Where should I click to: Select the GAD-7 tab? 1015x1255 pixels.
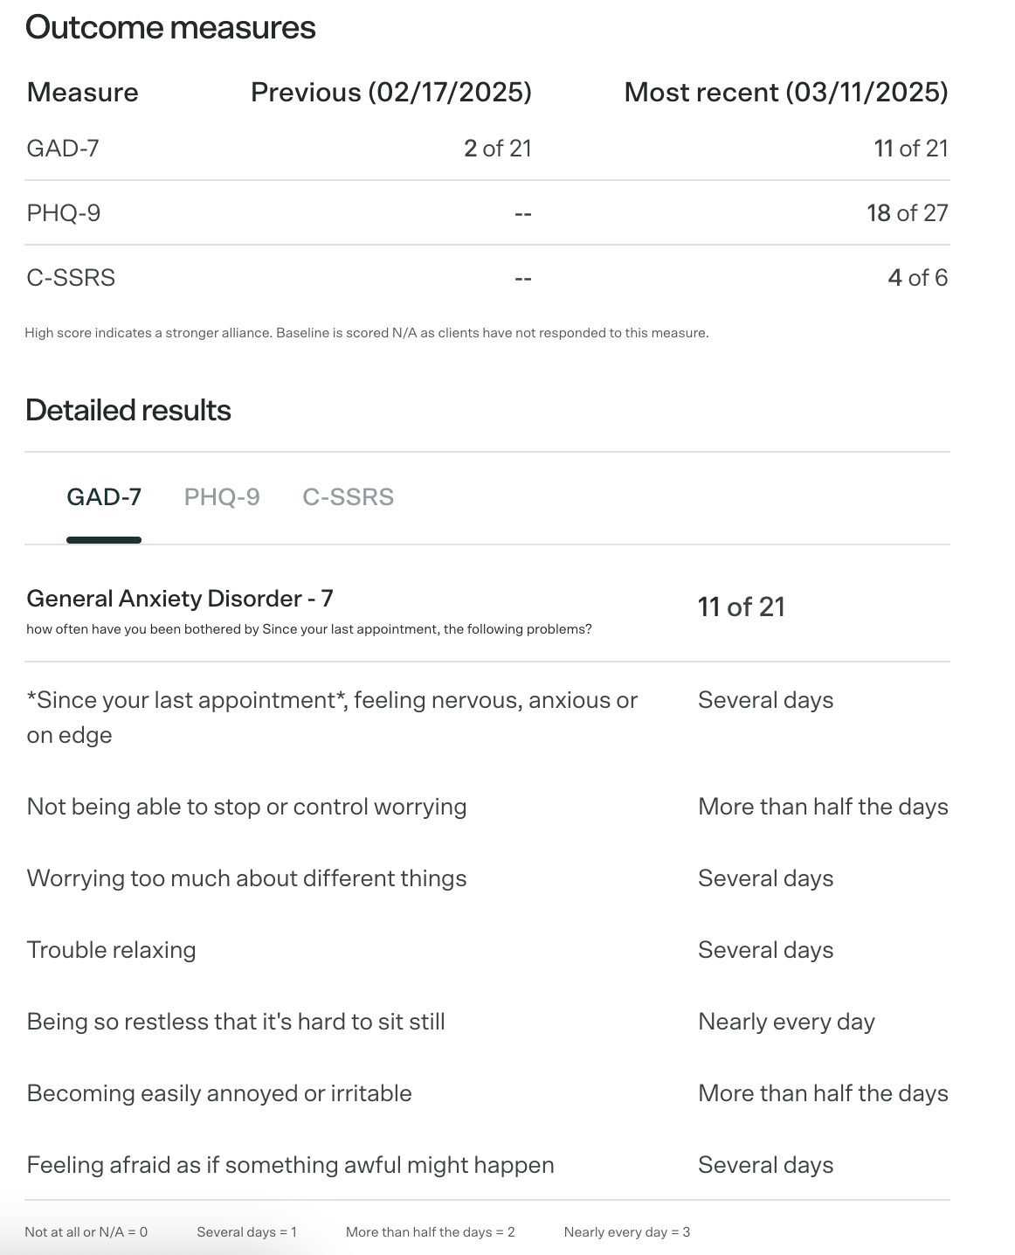click(x=104, y=497)
